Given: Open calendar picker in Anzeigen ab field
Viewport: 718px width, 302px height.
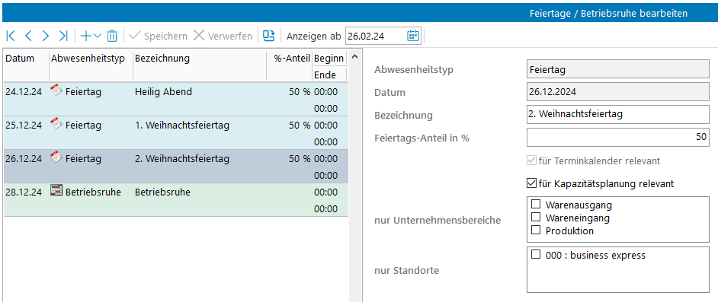Looking at the screenshot, I should (413, 36).
